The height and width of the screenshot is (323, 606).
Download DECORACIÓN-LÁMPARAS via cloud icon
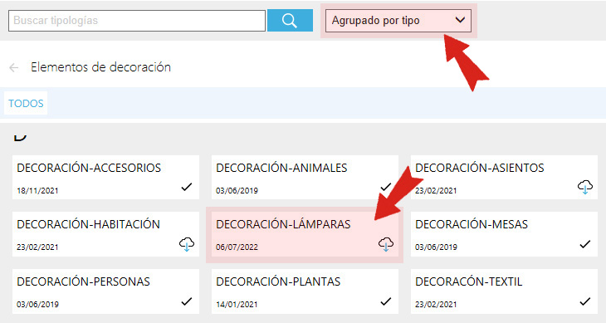[x=386, y=244]
